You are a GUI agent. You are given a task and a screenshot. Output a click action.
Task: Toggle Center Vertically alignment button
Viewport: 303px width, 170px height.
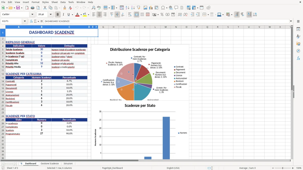pos(117,15)
